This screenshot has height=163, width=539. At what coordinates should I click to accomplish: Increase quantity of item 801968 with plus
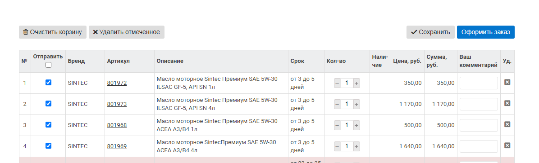(x=356, y=125)
